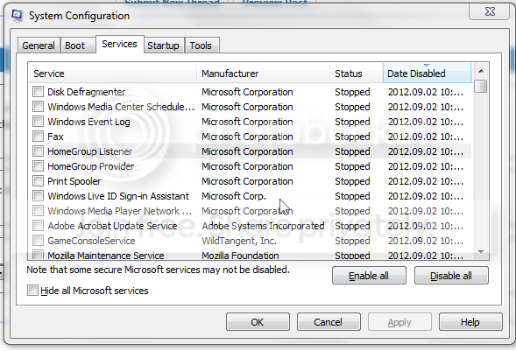Click the Cancel button
Viewport: 516px width, 351px height.
[x=329, y=322]
